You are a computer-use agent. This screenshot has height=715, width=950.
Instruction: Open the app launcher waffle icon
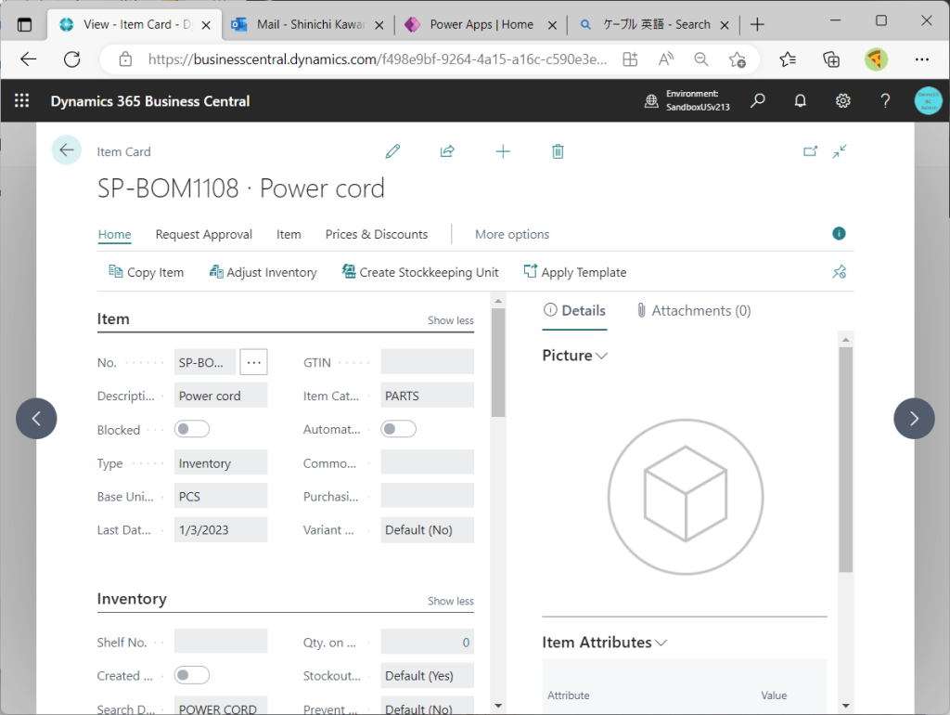click(x=22, y=100)
